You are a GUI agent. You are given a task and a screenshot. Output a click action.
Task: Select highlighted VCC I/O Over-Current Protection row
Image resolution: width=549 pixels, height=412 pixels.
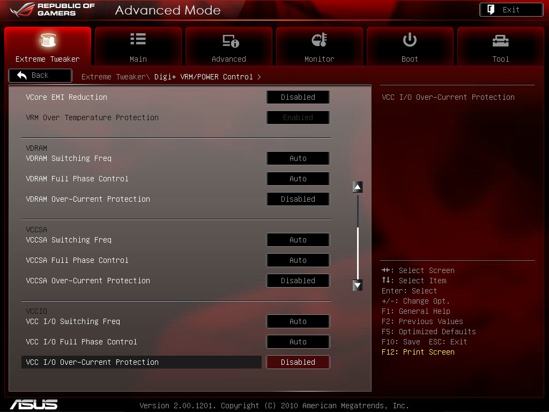click(142, 362)
